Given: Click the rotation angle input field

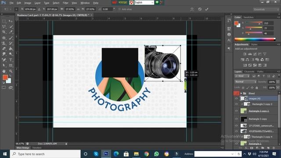Looking at the screenshot, I should point(108,9).
